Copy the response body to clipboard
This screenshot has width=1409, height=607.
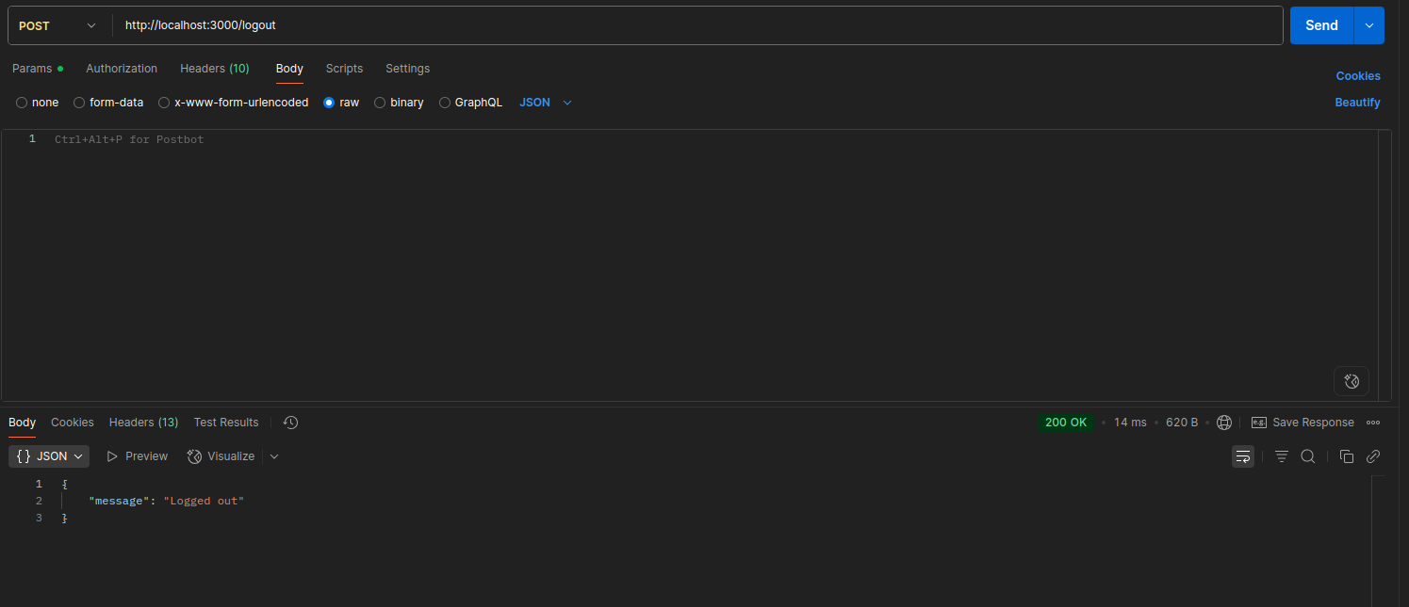(x=1347, y=456)
